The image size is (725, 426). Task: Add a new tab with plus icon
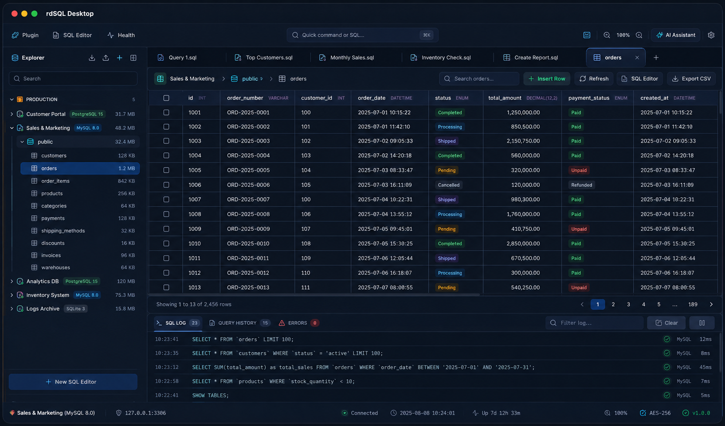click(x=656, y=58)
